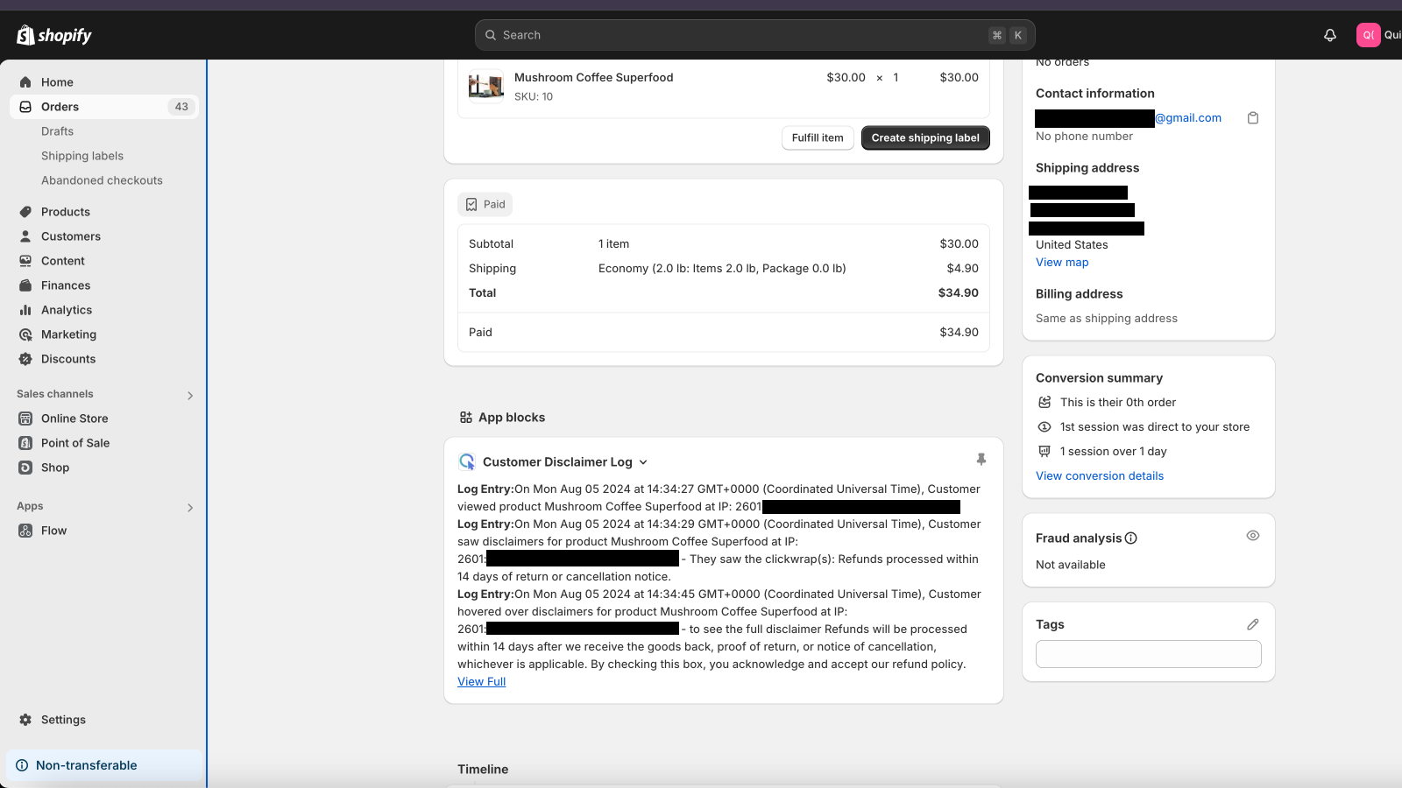1402x788 pixels.
Task: Open the View map link
Action: [x=1062, y=263]
